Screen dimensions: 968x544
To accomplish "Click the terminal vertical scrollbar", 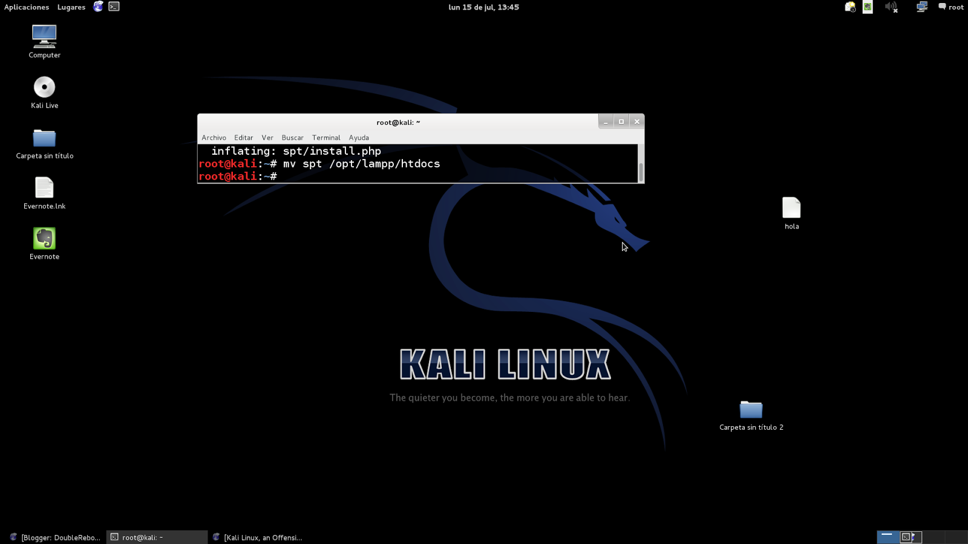I will pos(641,163).
